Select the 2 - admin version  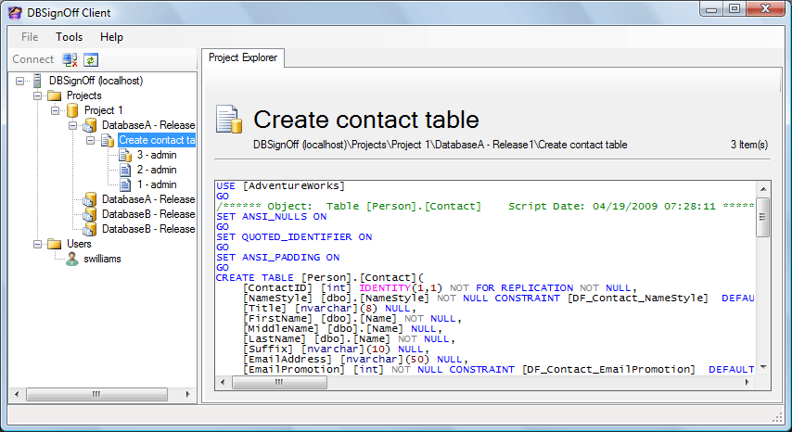pos(157,170)
